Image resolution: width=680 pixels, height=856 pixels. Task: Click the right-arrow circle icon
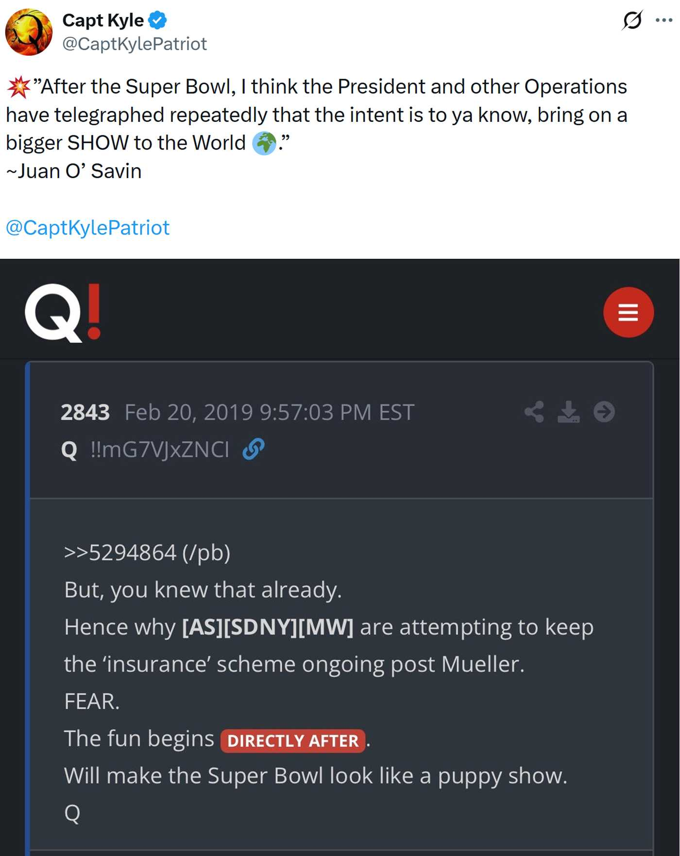[604, 412]
